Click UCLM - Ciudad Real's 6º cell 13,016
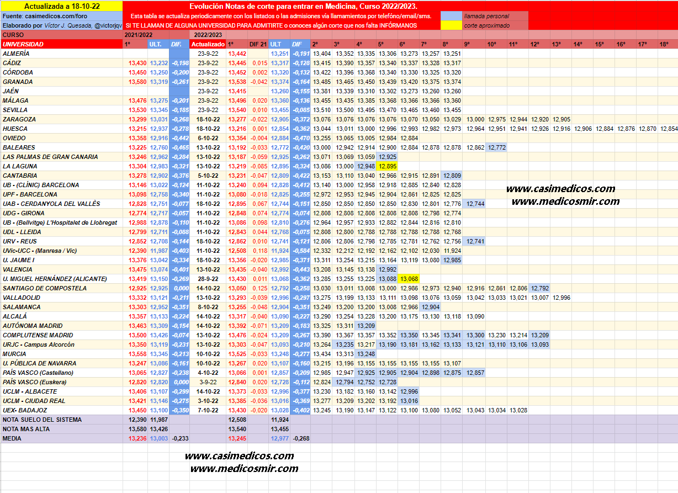 coord(409,401)
